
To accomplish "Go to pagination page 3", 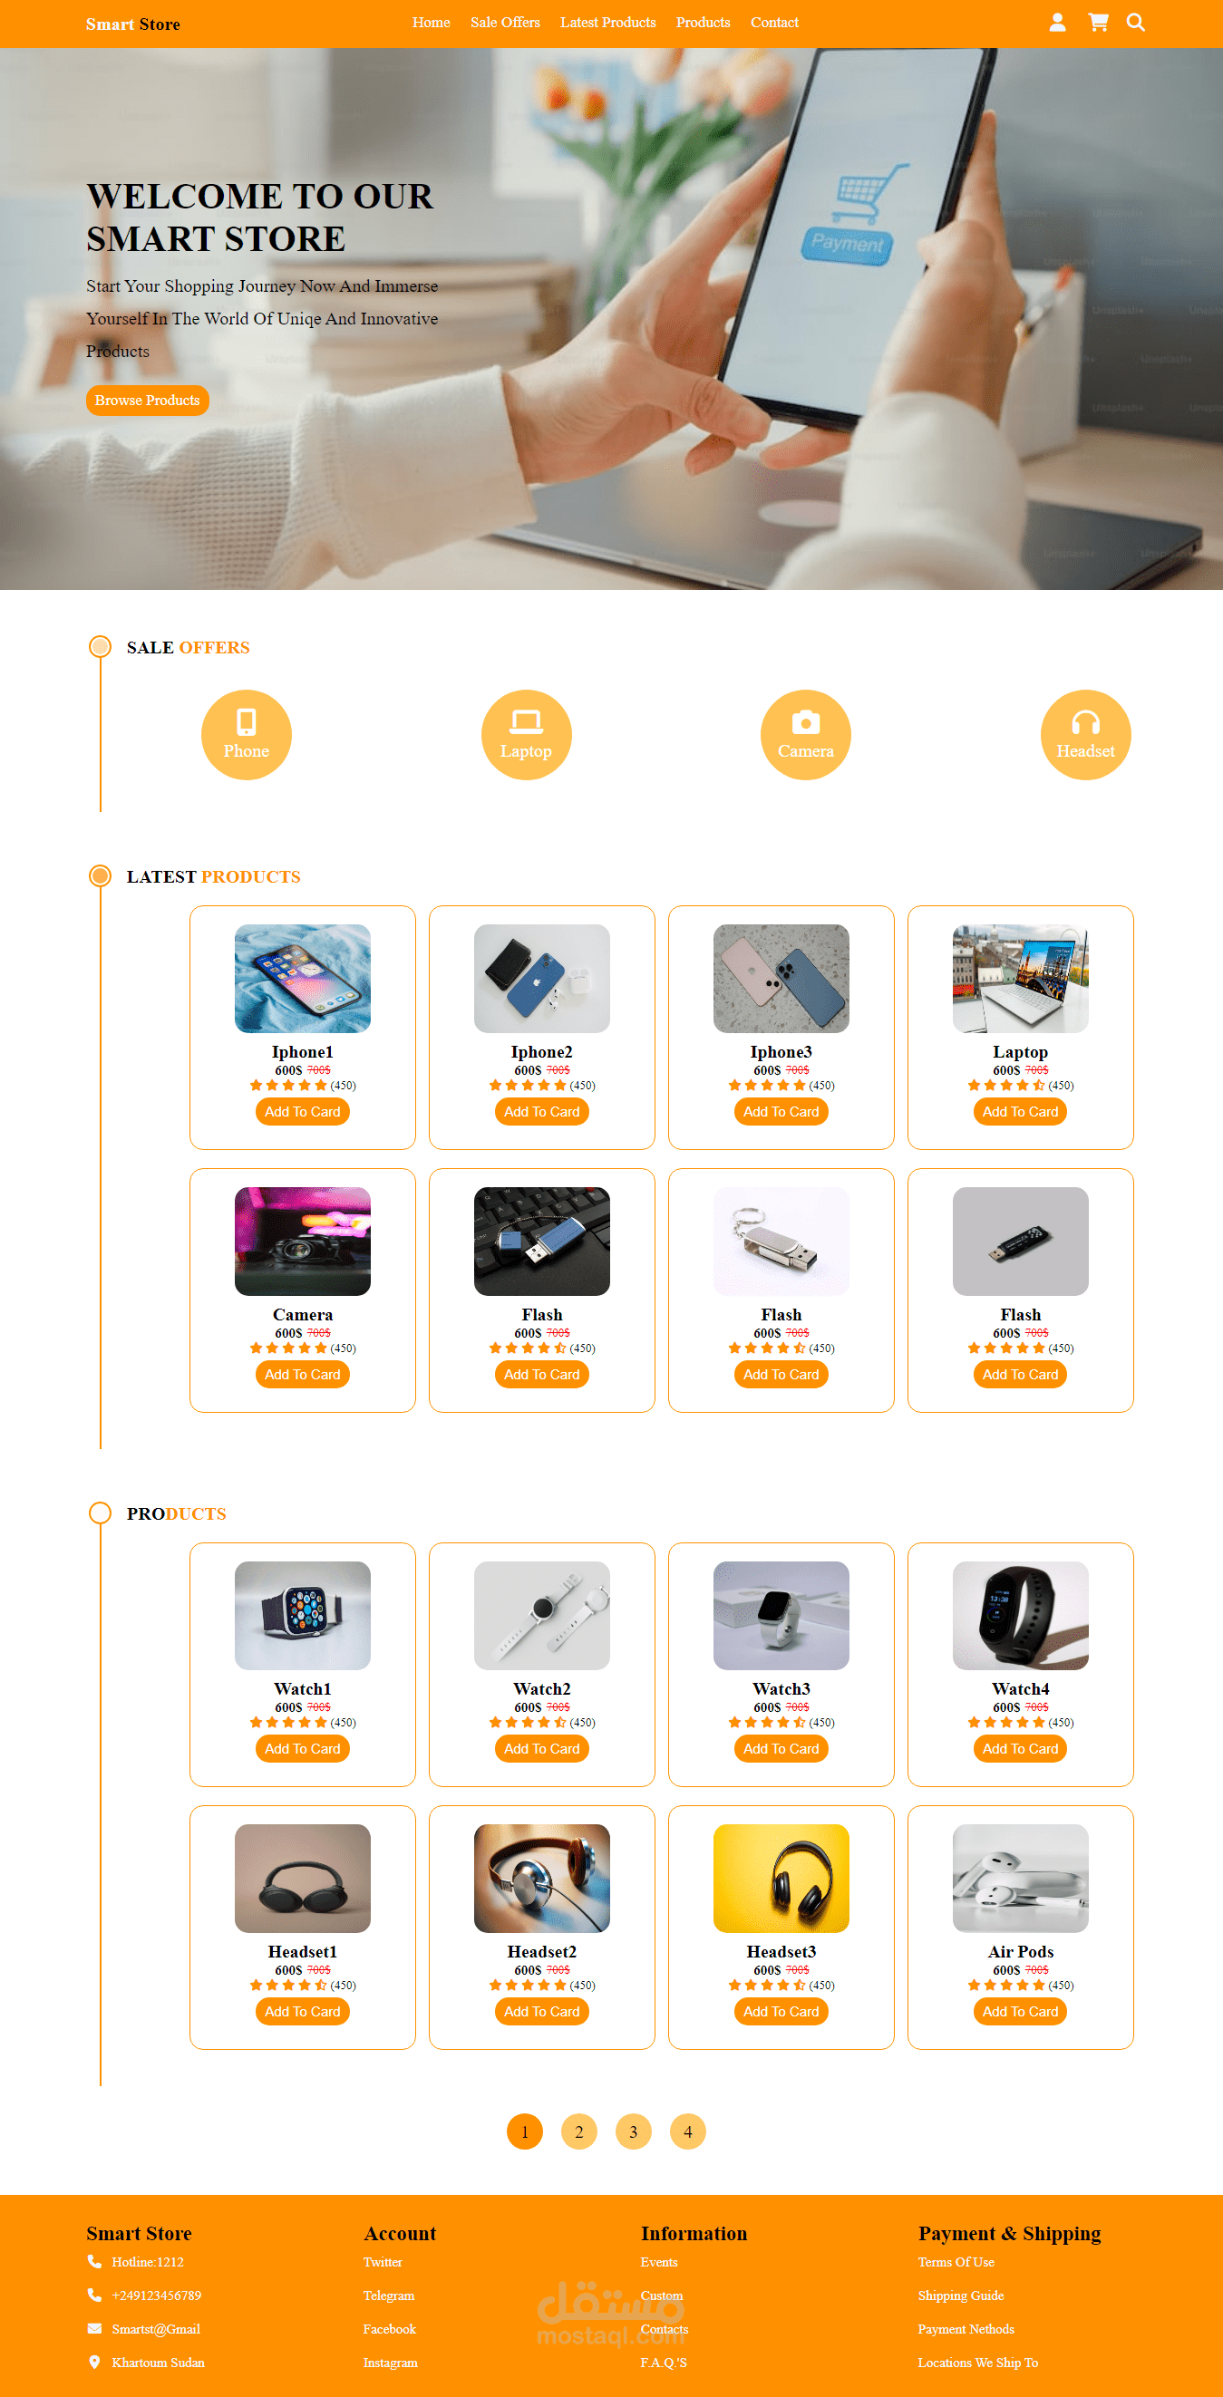I will [633, 2131].
